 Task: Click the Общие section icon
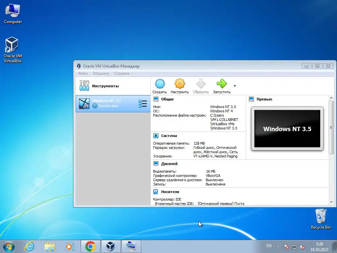156,99
